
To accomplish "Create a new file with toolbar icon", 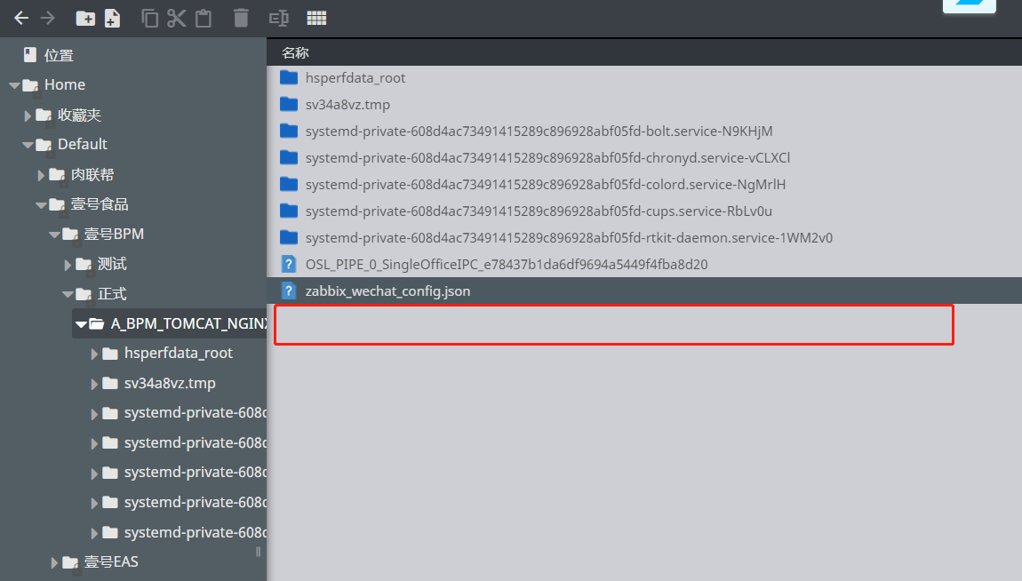I will (112, 18).
